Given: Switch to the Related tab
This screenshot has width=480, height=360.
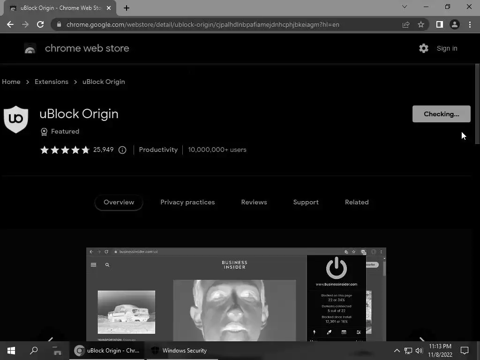Looking at the screenshot, I should (357, 202).
